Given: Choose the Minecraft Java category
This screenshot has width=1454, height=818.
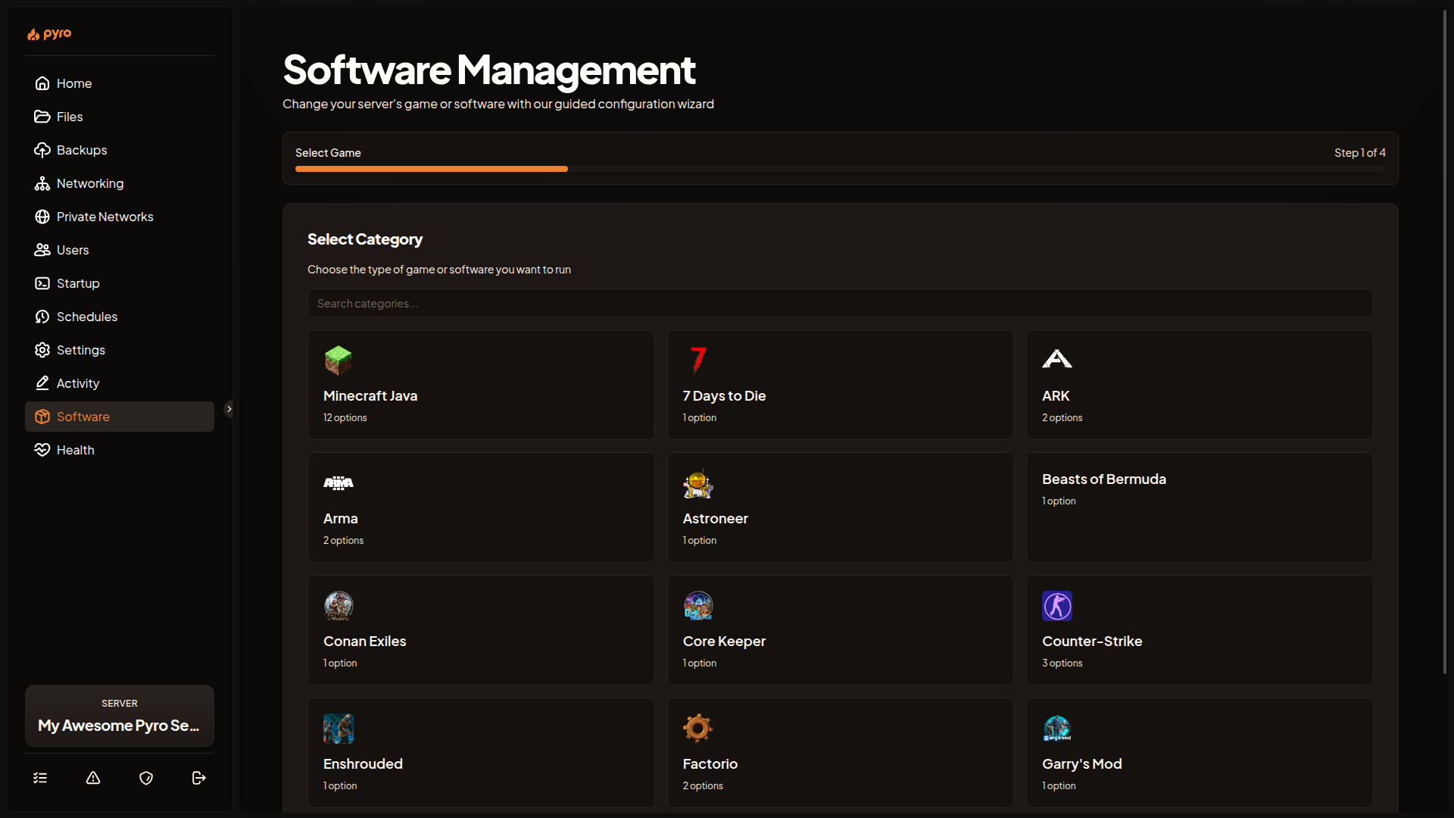Looking at the screenshot, I should [x=481, y=385].
